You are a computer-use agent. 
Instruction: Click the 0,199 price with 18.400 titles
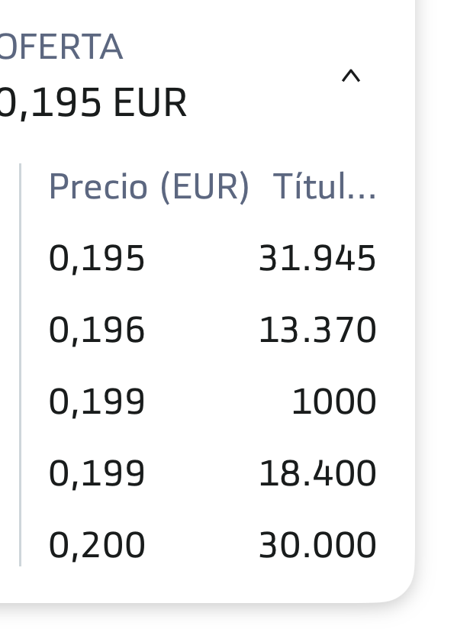click(96, 473)
